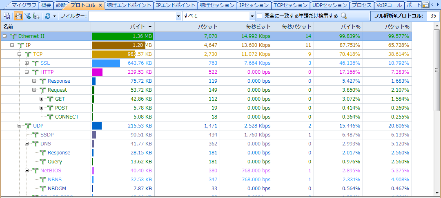
Task: Open the すべて dropdown list
Action: click(x=252, y=16)
